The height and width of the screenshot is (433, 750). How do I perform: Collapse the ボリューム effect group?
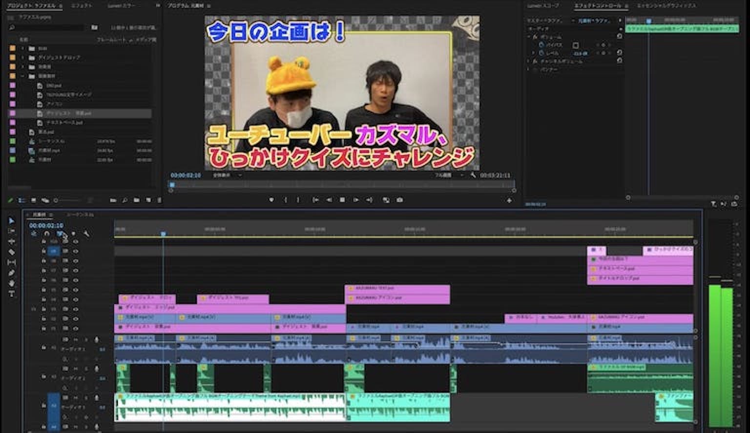[528, 37]
